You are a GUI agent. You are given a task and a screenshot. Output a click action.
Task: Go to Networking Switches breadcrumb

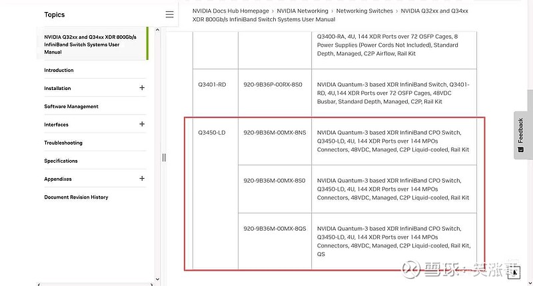click(x=364, y=11)
